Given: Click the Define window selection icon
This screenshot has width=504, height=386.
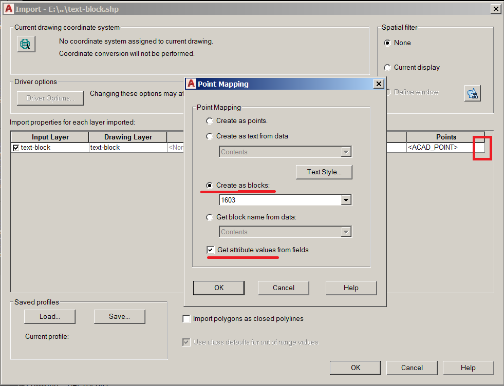Looking at the screenshot, I should coord(472,93).
